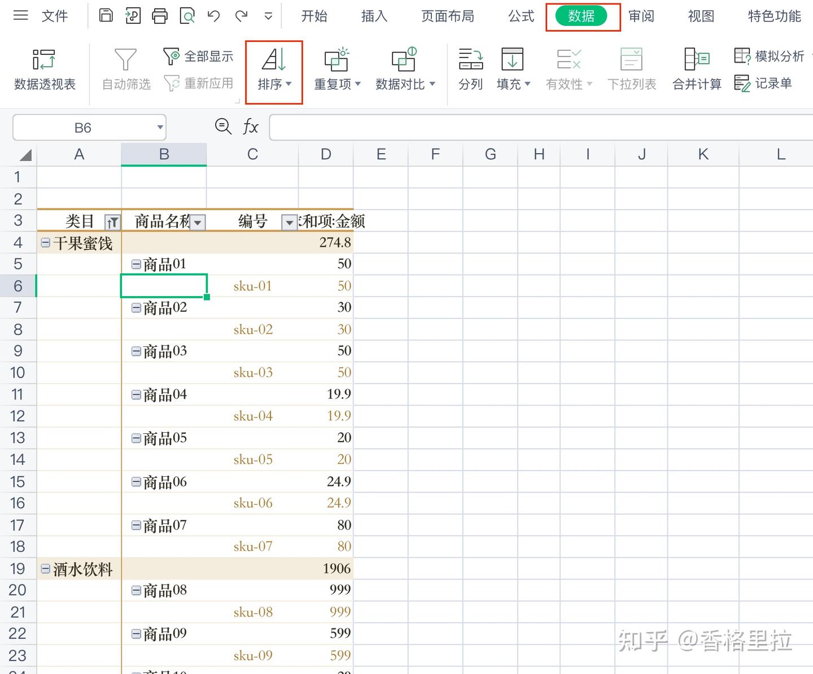Switch to the 公式 tab

(521, 16)
